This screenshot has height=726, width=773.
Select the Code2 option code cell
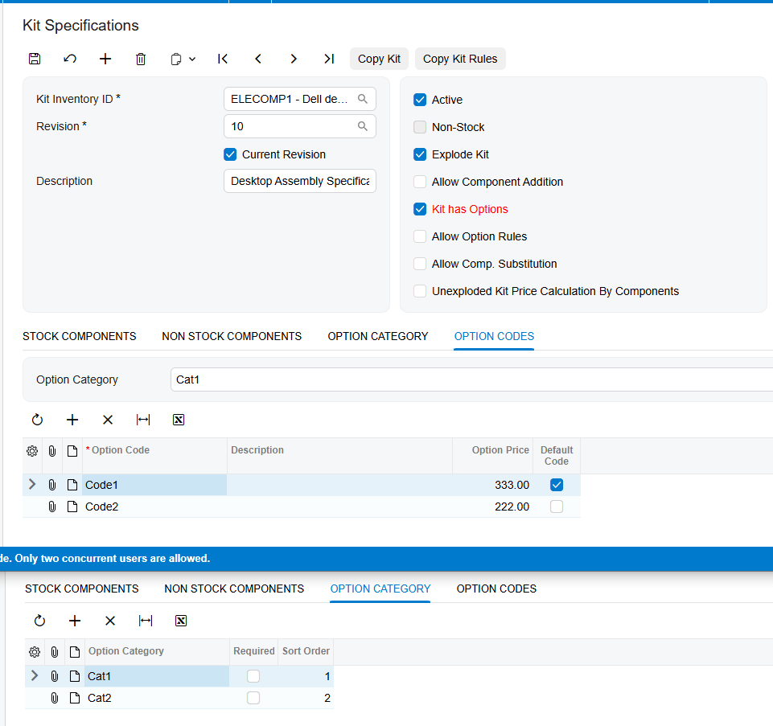click(x=154, y=507)
